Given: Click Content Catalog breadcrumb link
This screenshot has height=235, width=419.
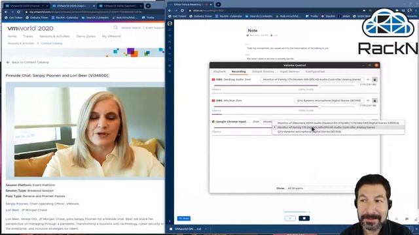Looking at the screenshot, I should coord(52,43).
